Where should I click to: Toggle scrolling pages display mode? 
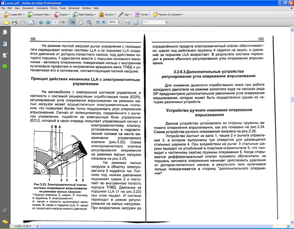[x=128, y=23]
